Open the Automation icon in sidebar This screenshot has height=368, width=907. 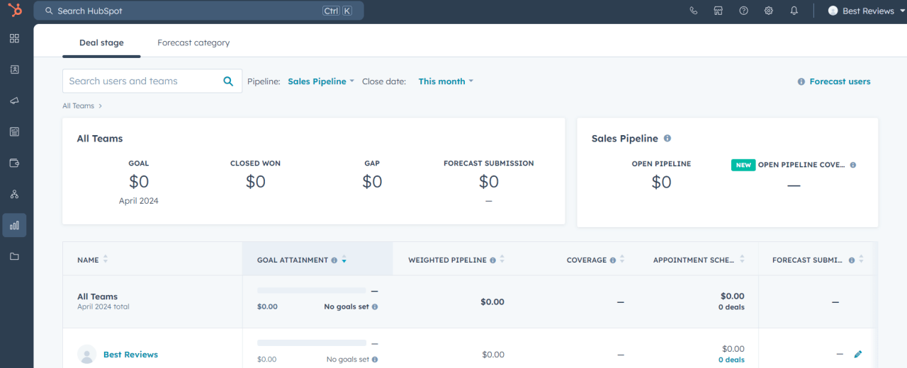14,194
